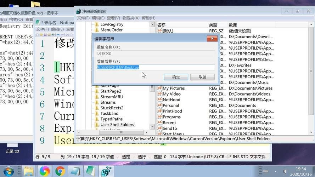Select the User Shell Folders tree folder
Viewport: 315px width, 177px height.
click(117, 125)
